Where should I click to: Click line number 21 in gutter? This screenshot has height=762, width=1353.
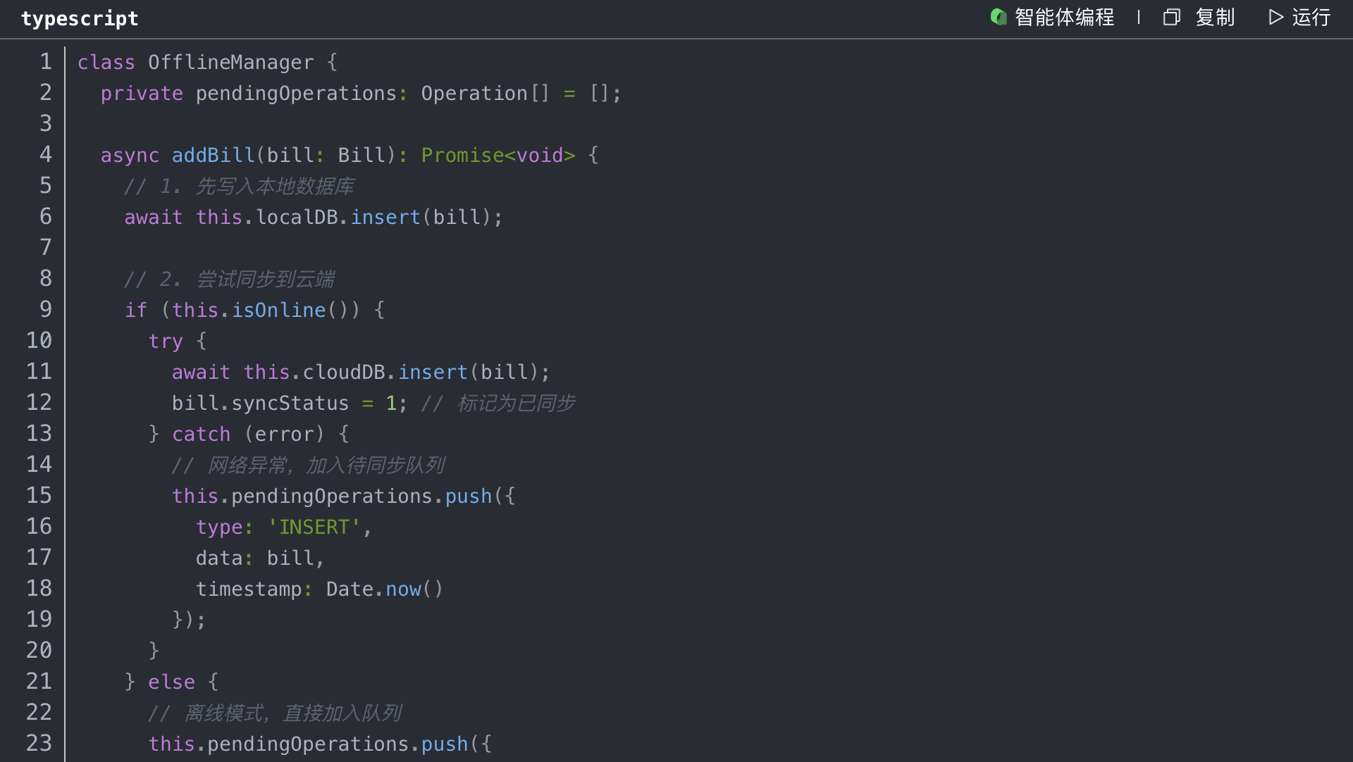coord(39,682)
